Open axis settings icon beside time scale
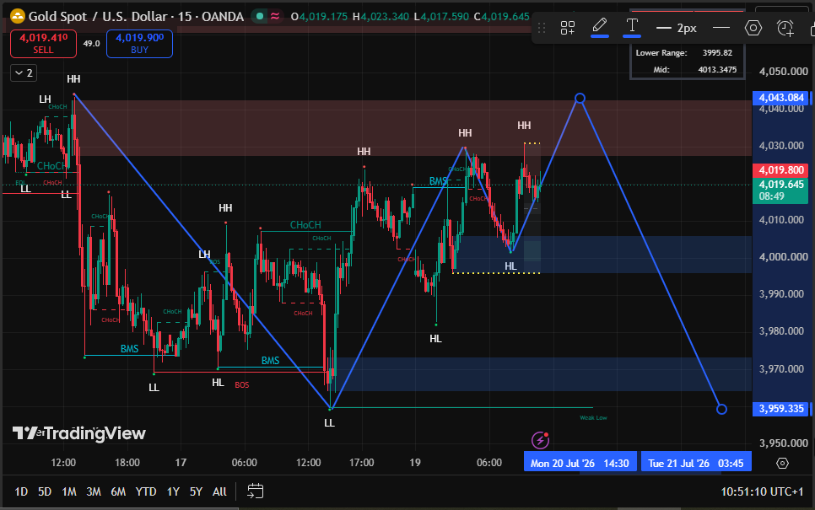The height and width of the screenshot is (510, 815). click(782, 463)
